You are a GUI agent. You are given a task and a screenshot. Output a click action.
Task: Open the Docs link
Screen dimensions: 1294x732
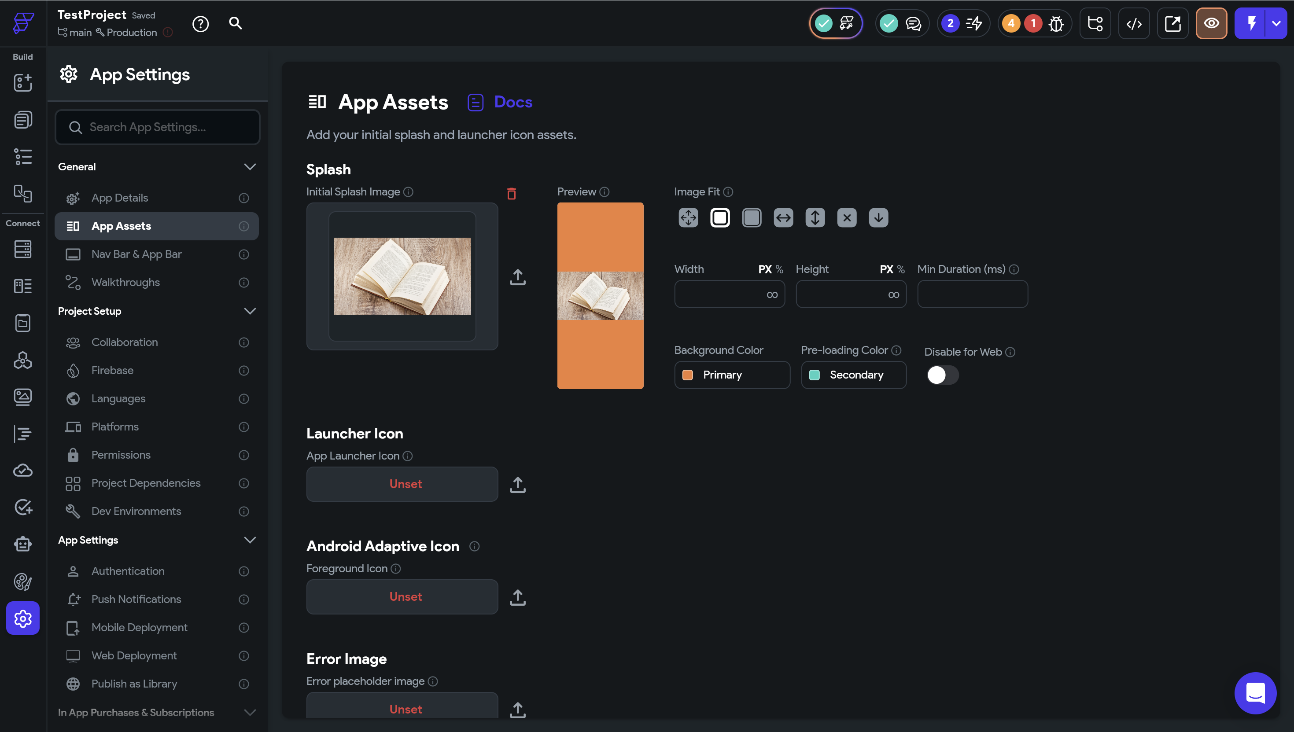pos(513,102)
